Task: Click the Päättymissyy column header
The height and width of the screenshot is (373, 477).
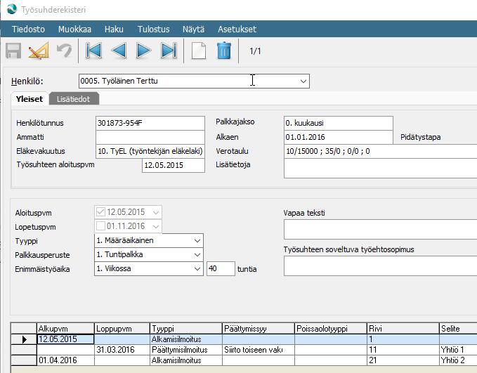Action: point(259,329)
